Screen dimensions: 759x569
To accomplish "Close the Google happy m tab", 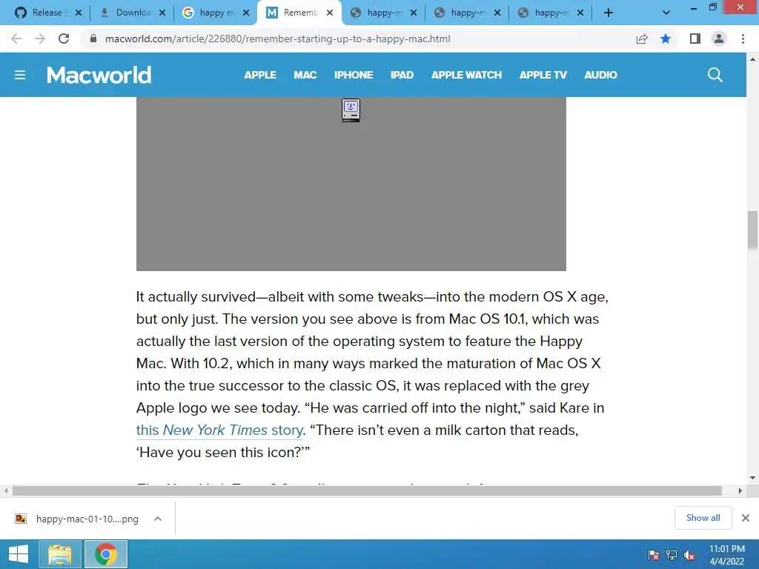I will (x=246, y=13).
